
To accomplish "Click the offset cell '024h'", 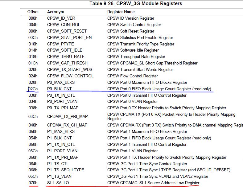I will coord(33,76).
